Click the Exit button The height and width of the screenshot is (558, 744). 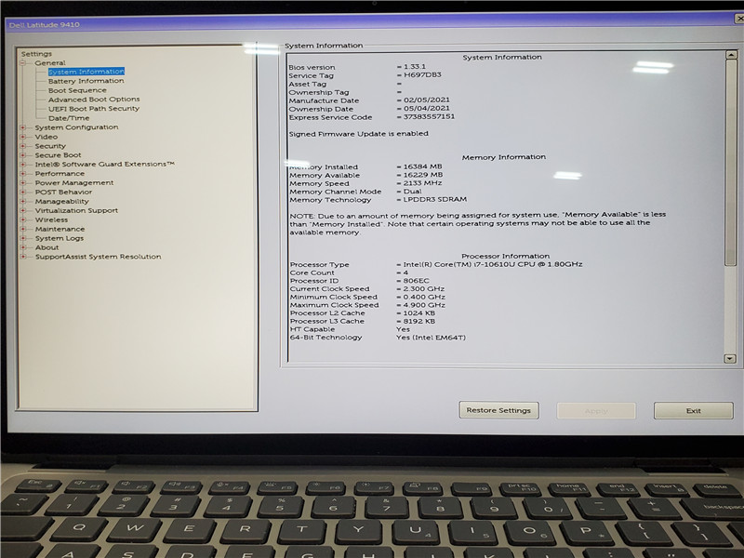(x=693, y=411)
